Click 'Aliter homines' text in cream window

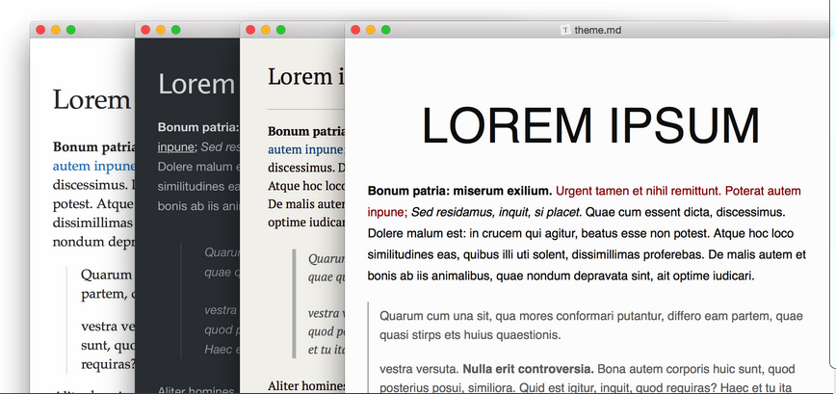pyautogui.click(x=306, y=385)
